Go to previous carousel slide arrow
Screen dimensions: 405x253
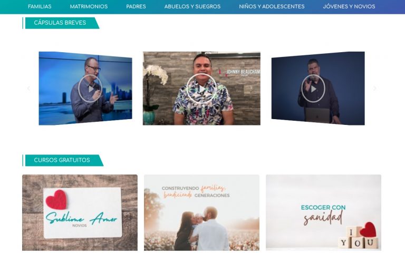coord(28,89)
